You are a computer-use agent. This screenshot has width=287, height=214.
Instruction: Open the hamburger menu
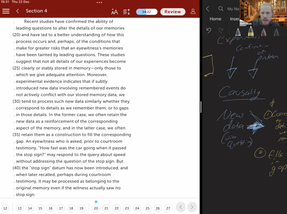click(6, 11)
